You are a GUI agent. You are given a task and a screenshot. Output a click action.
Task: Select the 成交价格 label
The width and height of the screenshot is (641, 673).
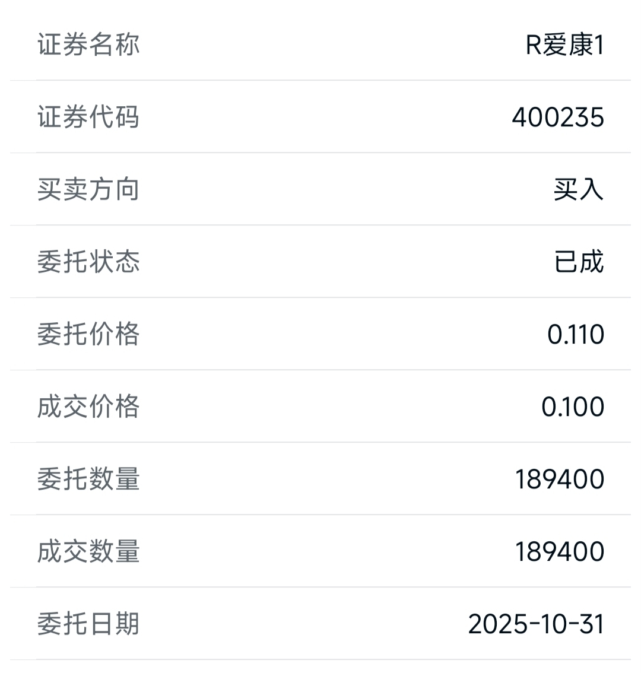coord(88,407)
